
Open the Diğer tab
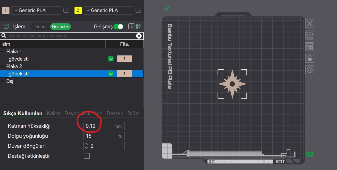[x=134, y=113]
